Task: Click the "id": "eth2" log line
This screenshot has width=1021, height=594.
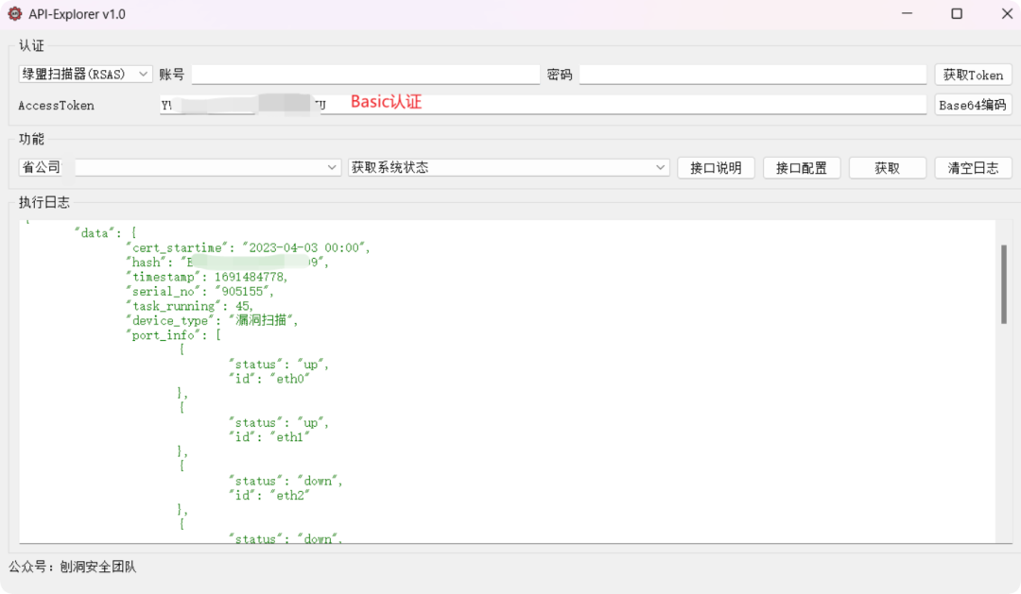Action: pos(269,495)
